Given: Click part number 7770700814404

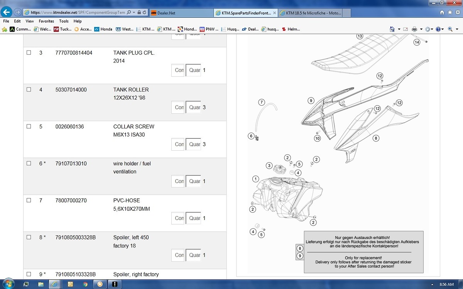Looking at the screenshot, I should pyautogui.click(x=74, y=53).
